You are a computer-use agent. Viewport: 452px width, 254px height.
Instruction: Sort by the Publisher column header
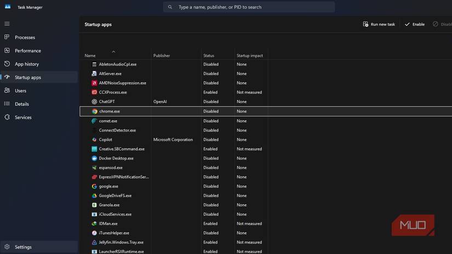(162, 56)
